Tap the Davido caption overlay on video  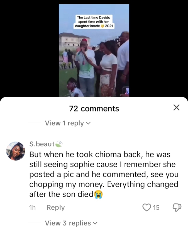[94, 22]
